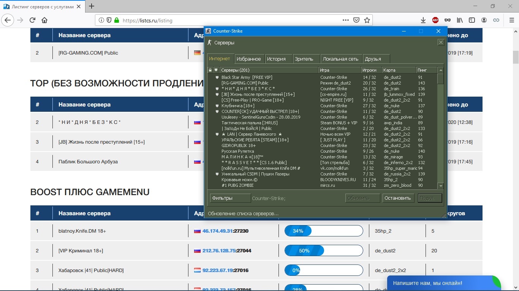Open server address 212.76.128.75:27044 link
This screenshot has height=291, width=519.
point(227,250)
